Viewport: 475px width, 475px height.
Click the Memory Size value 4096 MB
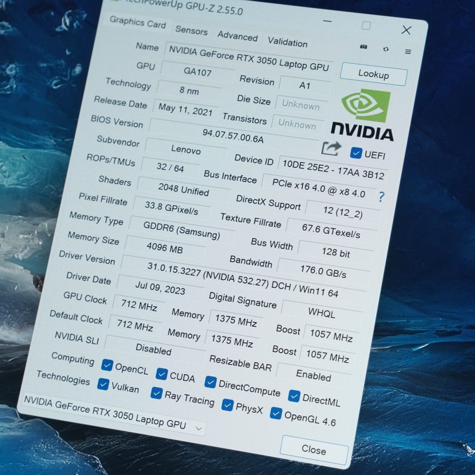(165, 247)
